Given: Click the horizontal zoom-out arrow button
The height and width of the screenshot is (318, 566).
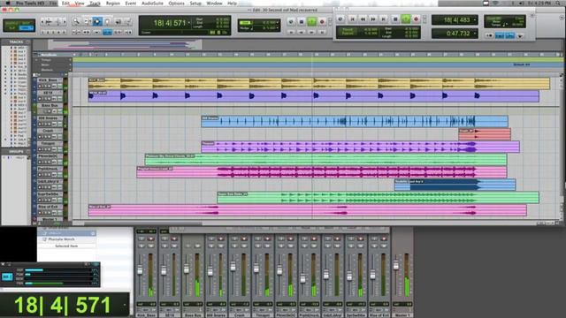Looking at the screenshot, I should point(42,22).
